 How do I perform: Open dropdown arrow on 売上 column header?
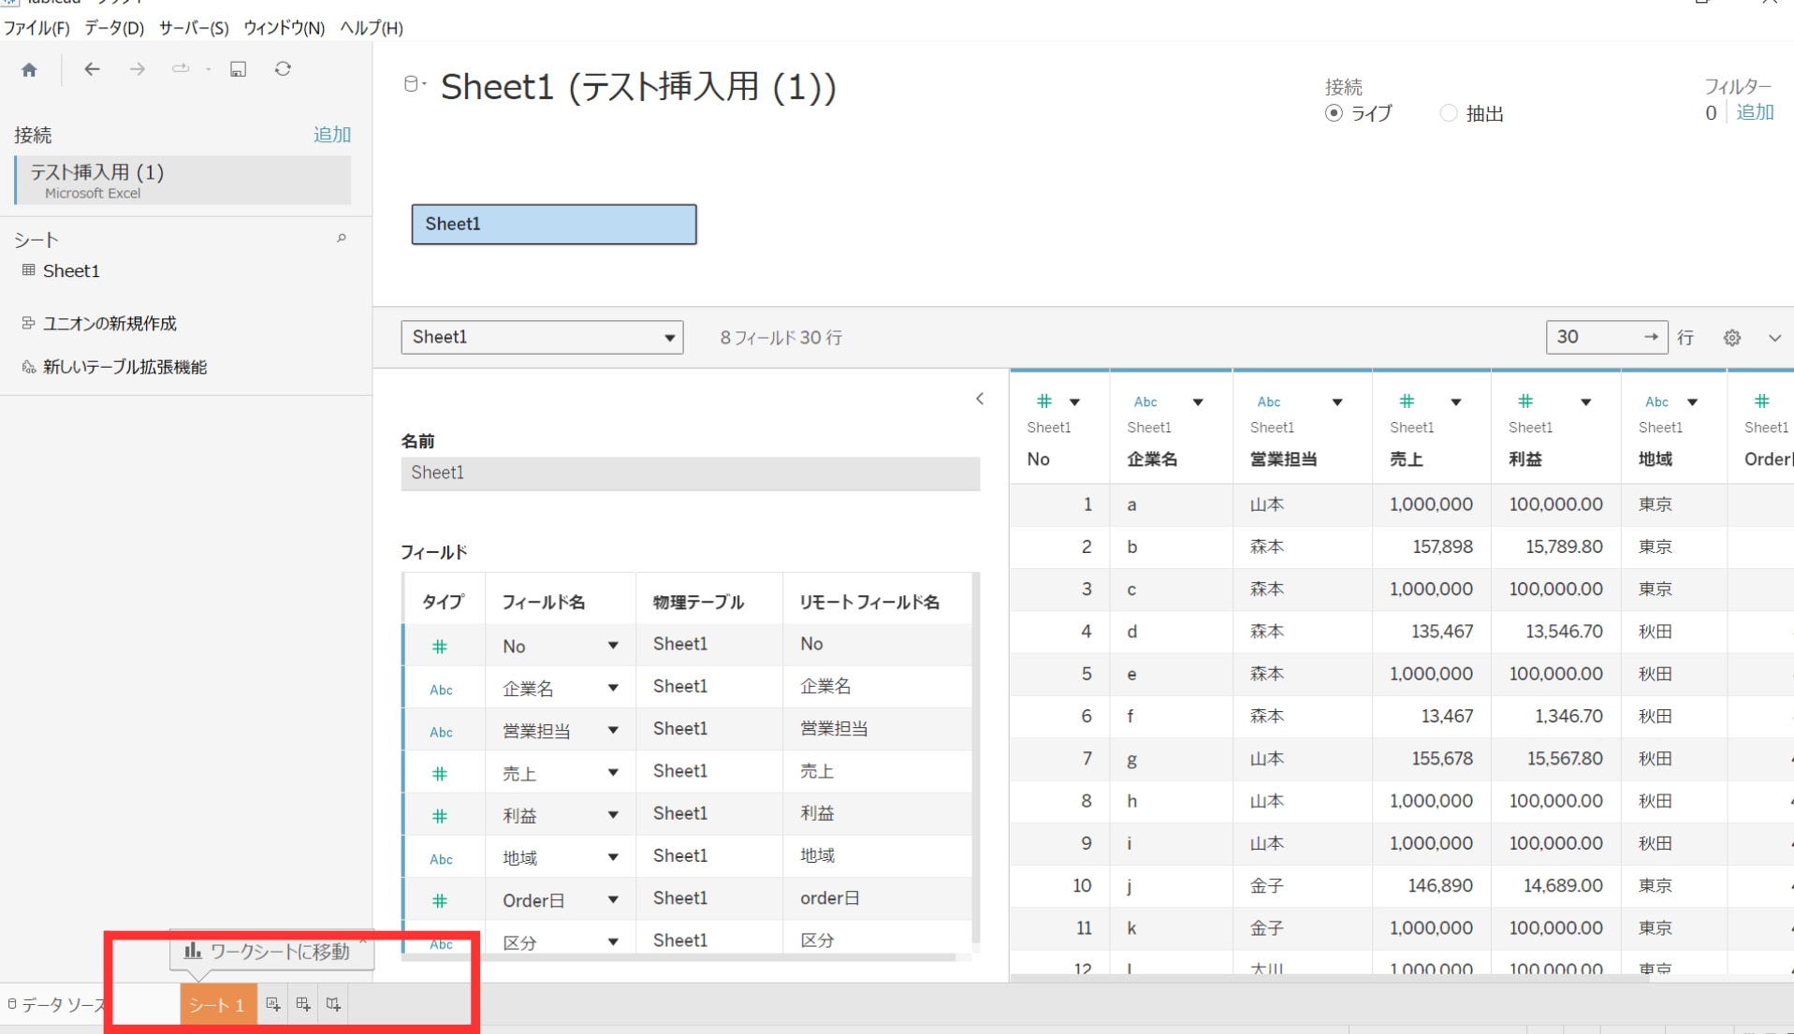[x=1455, y=402]
